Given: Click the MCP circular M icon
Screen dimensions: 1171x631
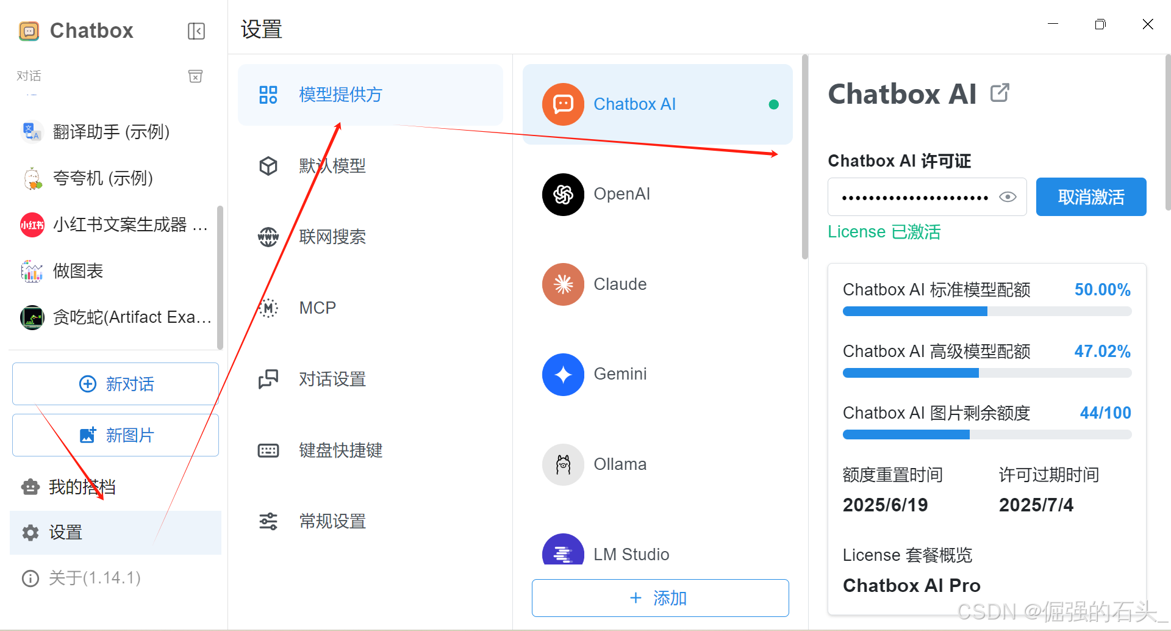Looking at the screenshot, I should click(268, 308).
